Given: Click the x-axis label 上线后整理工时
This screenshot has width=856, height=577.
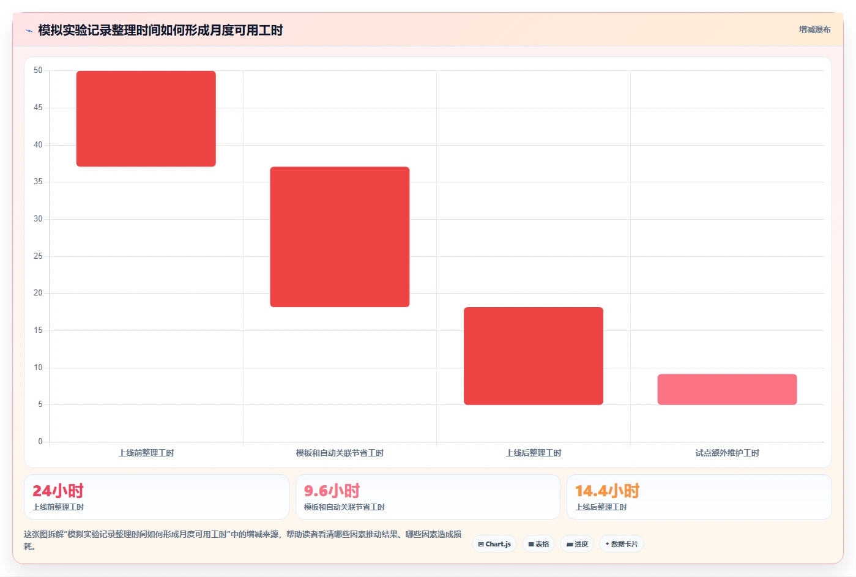Looking at the screenshot, I should click(534, 453).
